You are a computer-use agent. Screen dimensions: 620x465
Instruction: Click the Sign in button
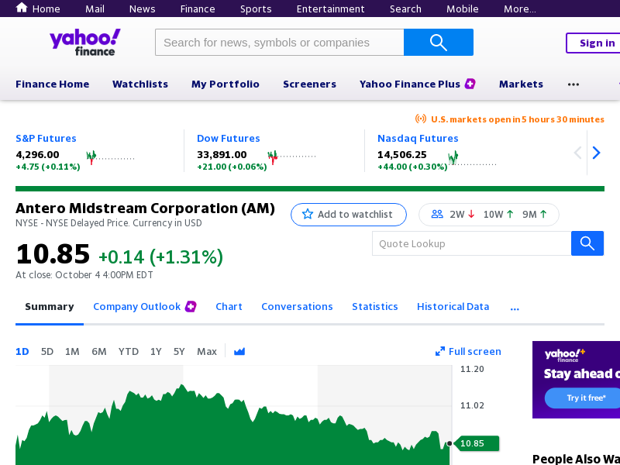(x=594, y=43)
